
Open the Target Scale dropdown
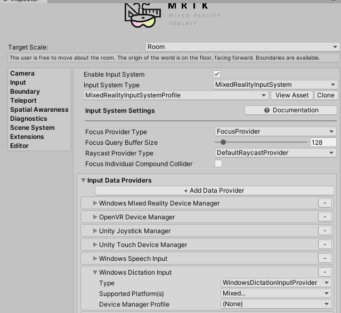[242, 47]
